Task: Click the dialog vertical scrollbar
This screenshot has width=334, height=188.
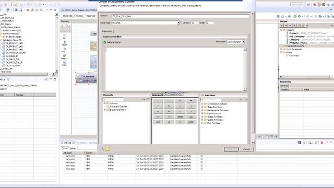Action: (x=253, y=78)
